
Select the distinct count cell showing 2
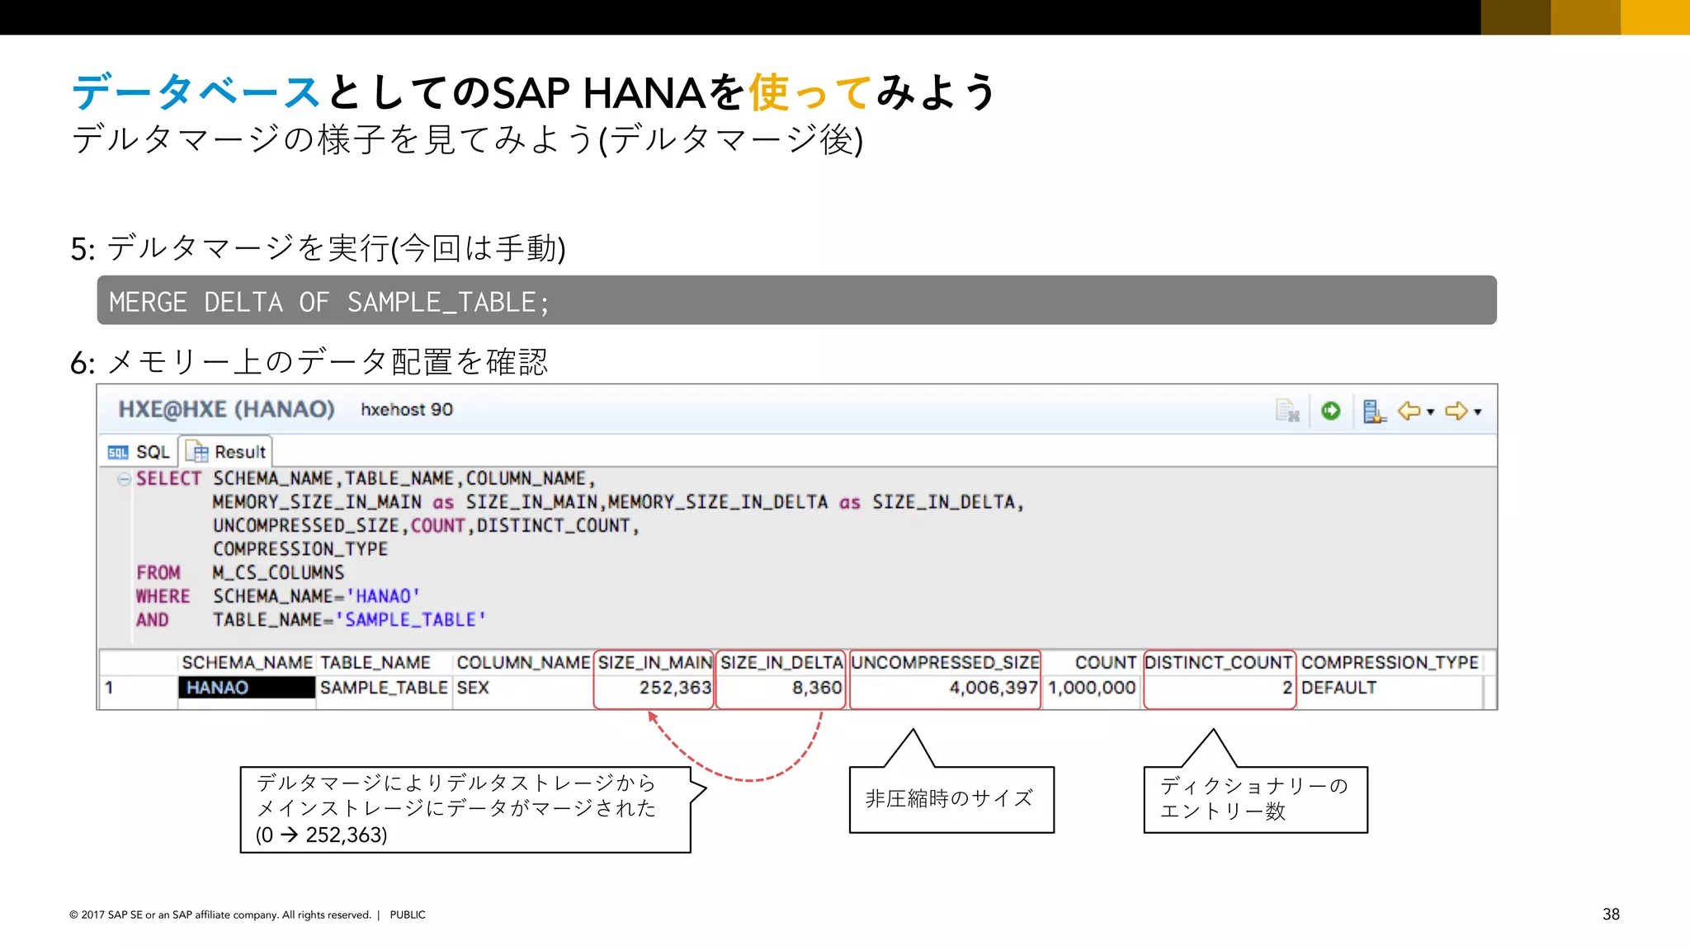pyautogui.click(x=1218, y=688)
